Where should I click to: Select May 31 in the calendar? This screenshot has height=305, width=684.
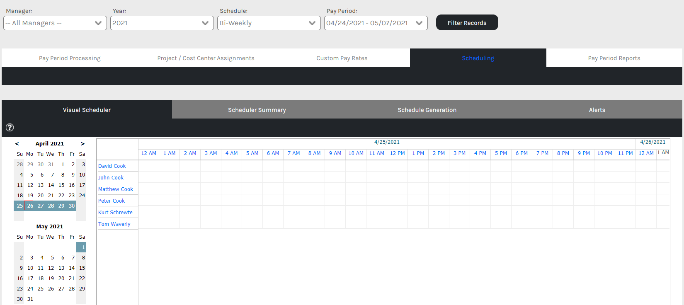[30, 299]
